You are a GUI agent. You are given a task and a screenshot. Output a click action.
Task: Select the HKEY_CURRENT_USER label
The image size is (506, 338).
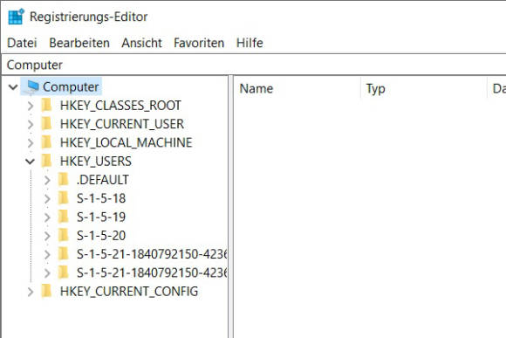point(122,124)
